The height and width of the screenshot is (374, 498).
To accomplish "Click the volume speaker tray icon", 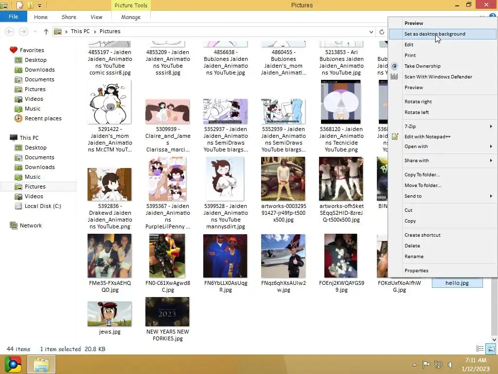I will pyautogui.click(x=450, y=364).
